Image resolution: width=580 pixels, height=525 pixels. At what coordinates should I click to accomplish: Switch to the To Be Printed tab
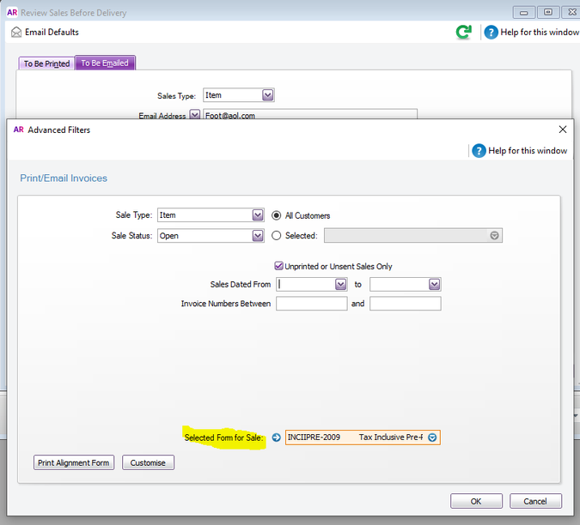click(46, 63)
